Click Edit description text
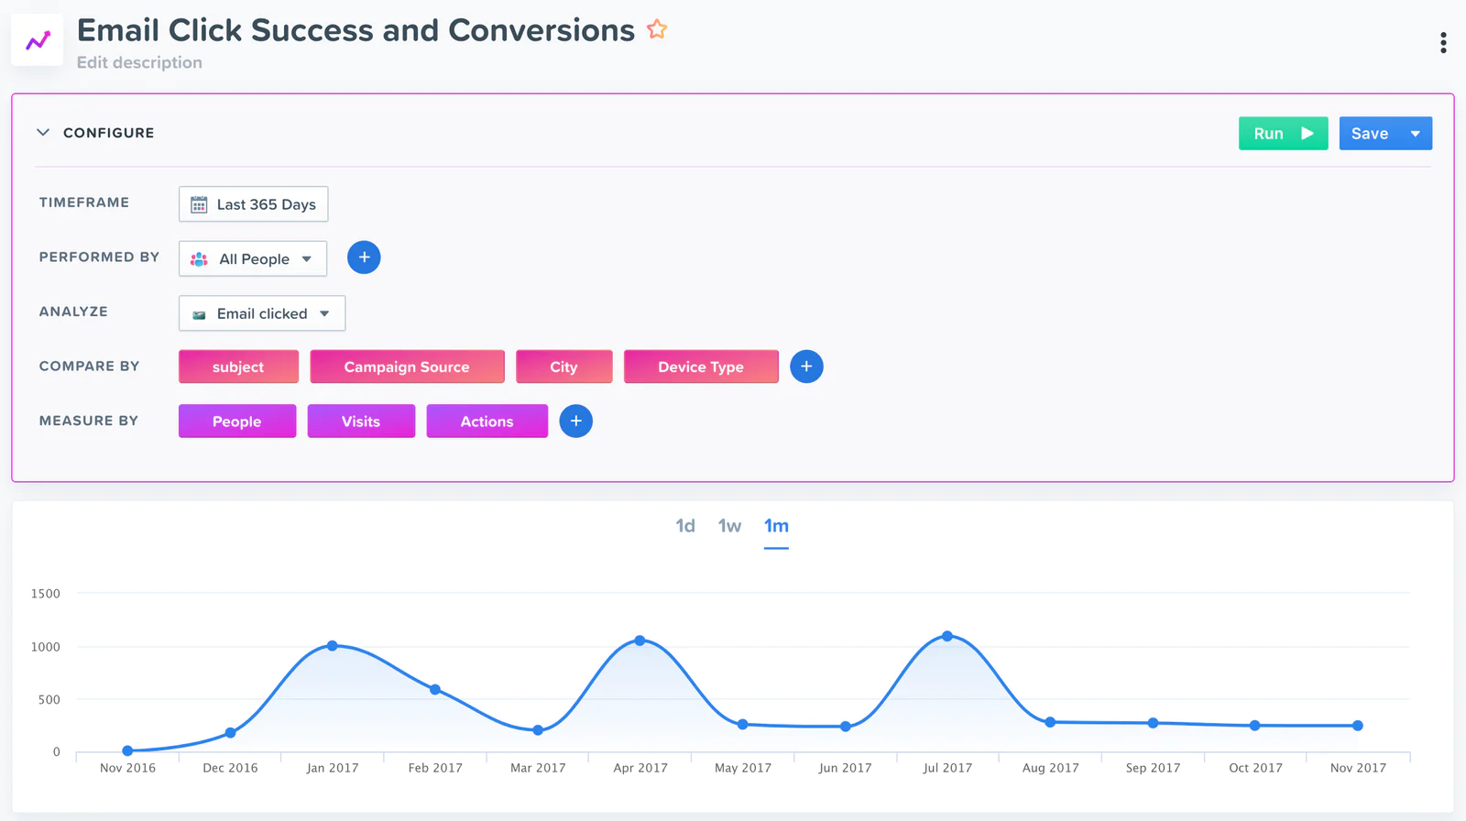This screenshot has width=1466, height=821. pos(139,62)
